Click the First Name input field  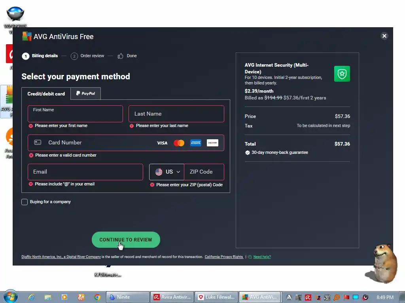(x=75, y=114)
